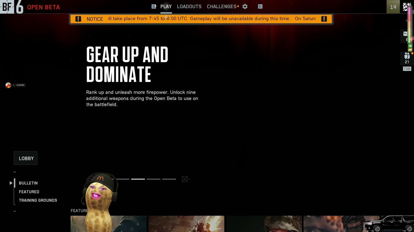Open the featured card with the helmeted soldier

pos(264,224)
